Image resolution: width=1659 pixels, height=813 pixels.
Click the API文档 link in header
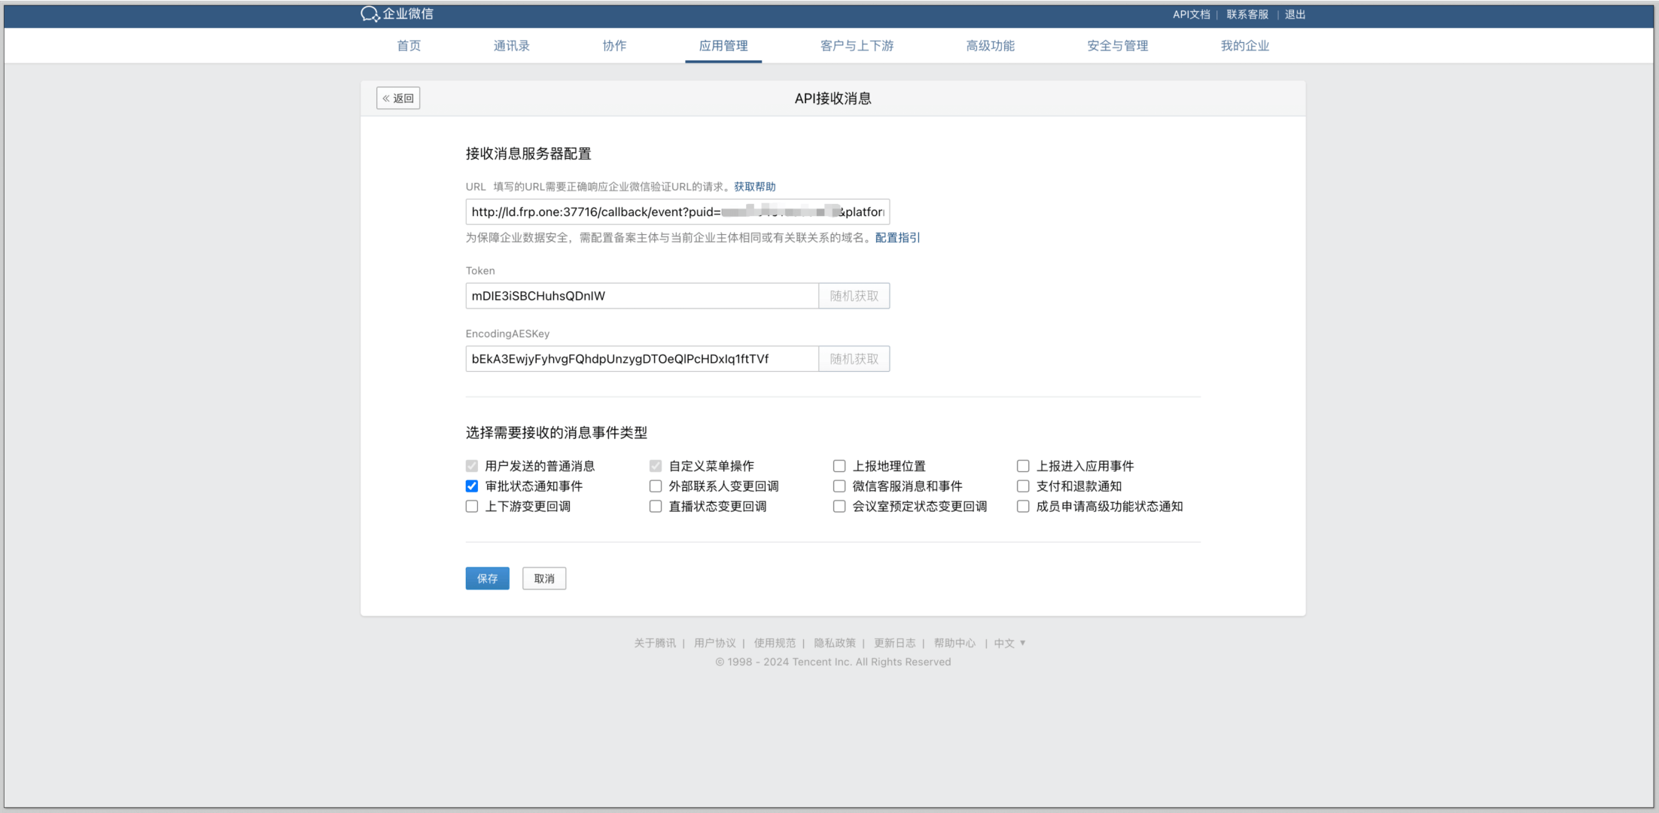1191,14
